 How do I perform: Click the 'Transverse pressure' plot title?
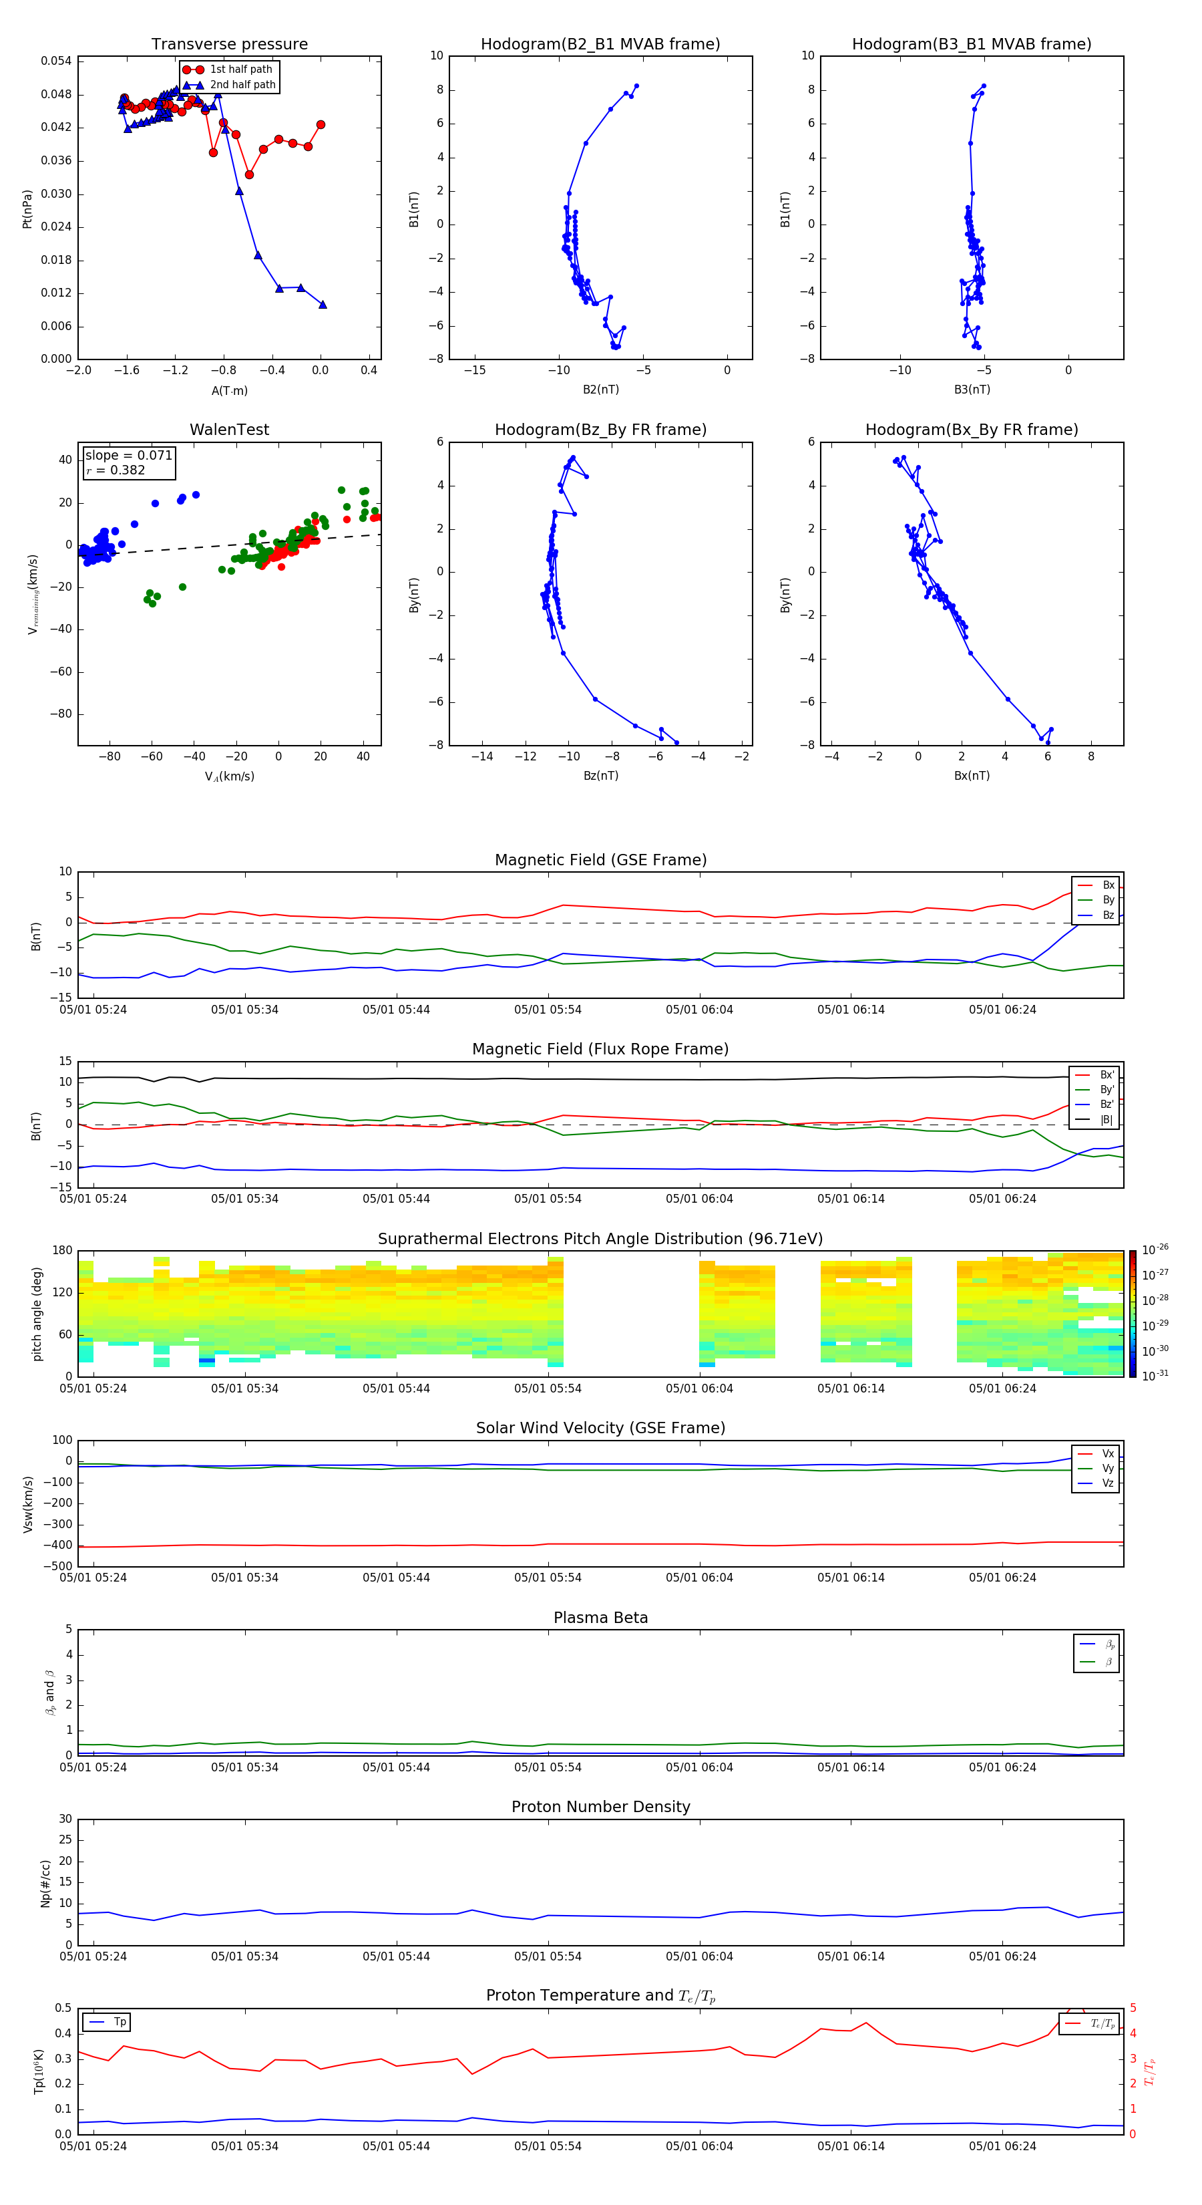point(229,45)
